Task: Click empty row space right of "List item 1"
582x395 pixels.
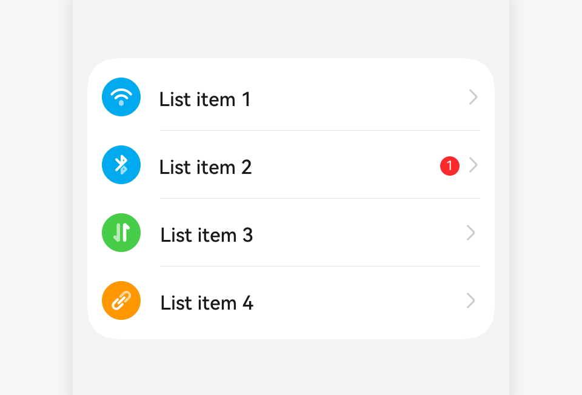Action: point(358,98)
